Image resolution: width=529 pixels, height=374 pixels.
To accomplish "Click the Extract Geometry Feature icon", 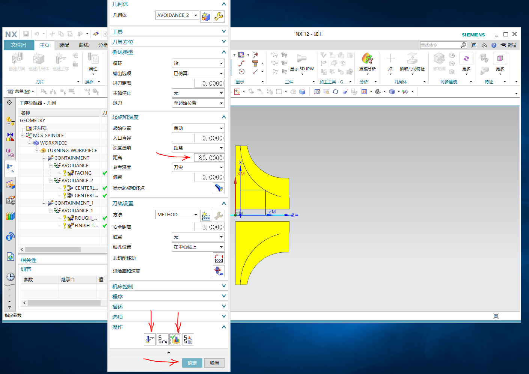I will pyautogui.click(x=412, y=59).
